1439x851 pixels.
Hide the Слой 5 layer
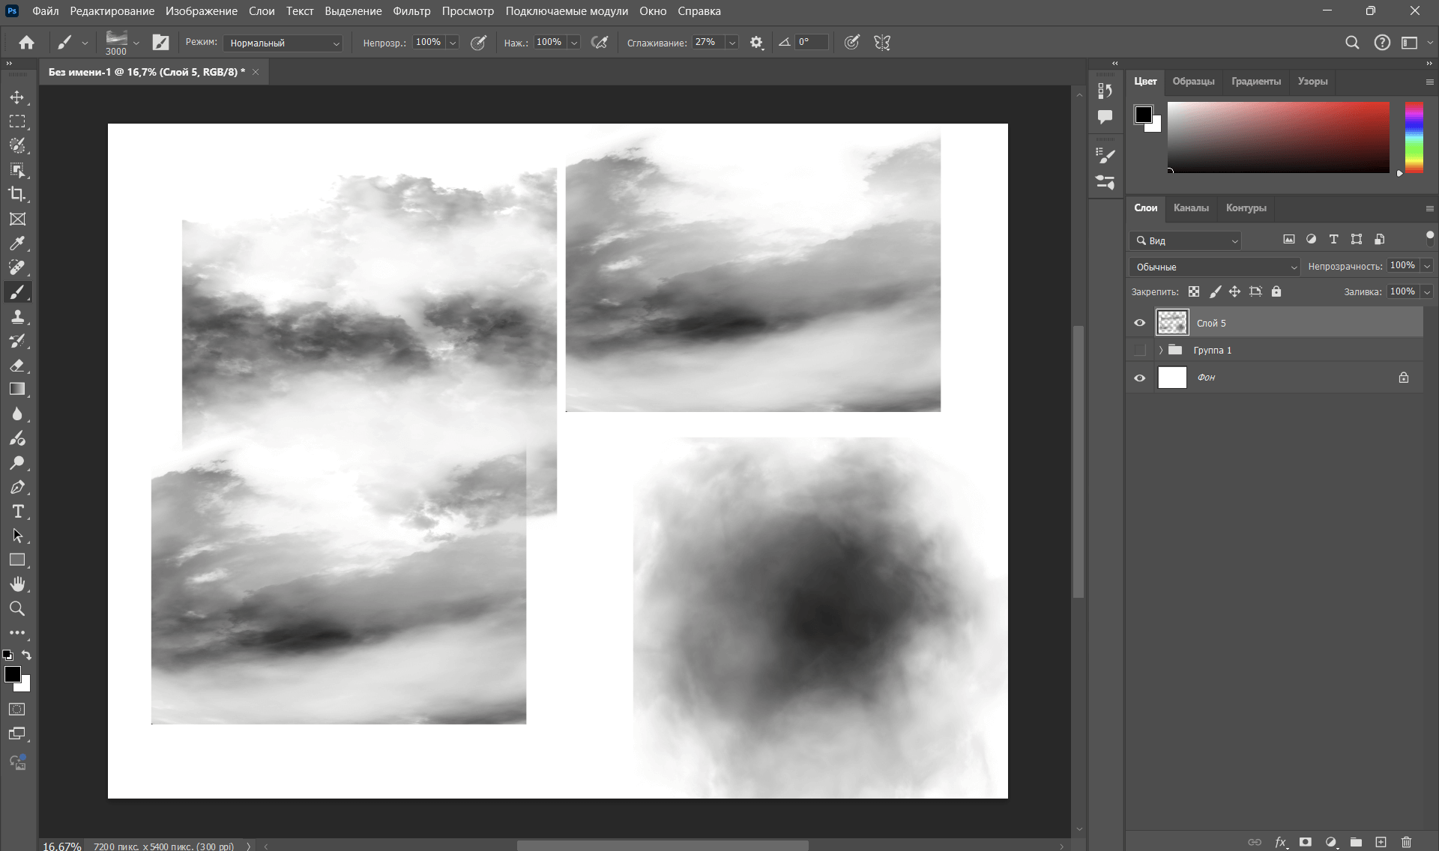click(1140, 323)
